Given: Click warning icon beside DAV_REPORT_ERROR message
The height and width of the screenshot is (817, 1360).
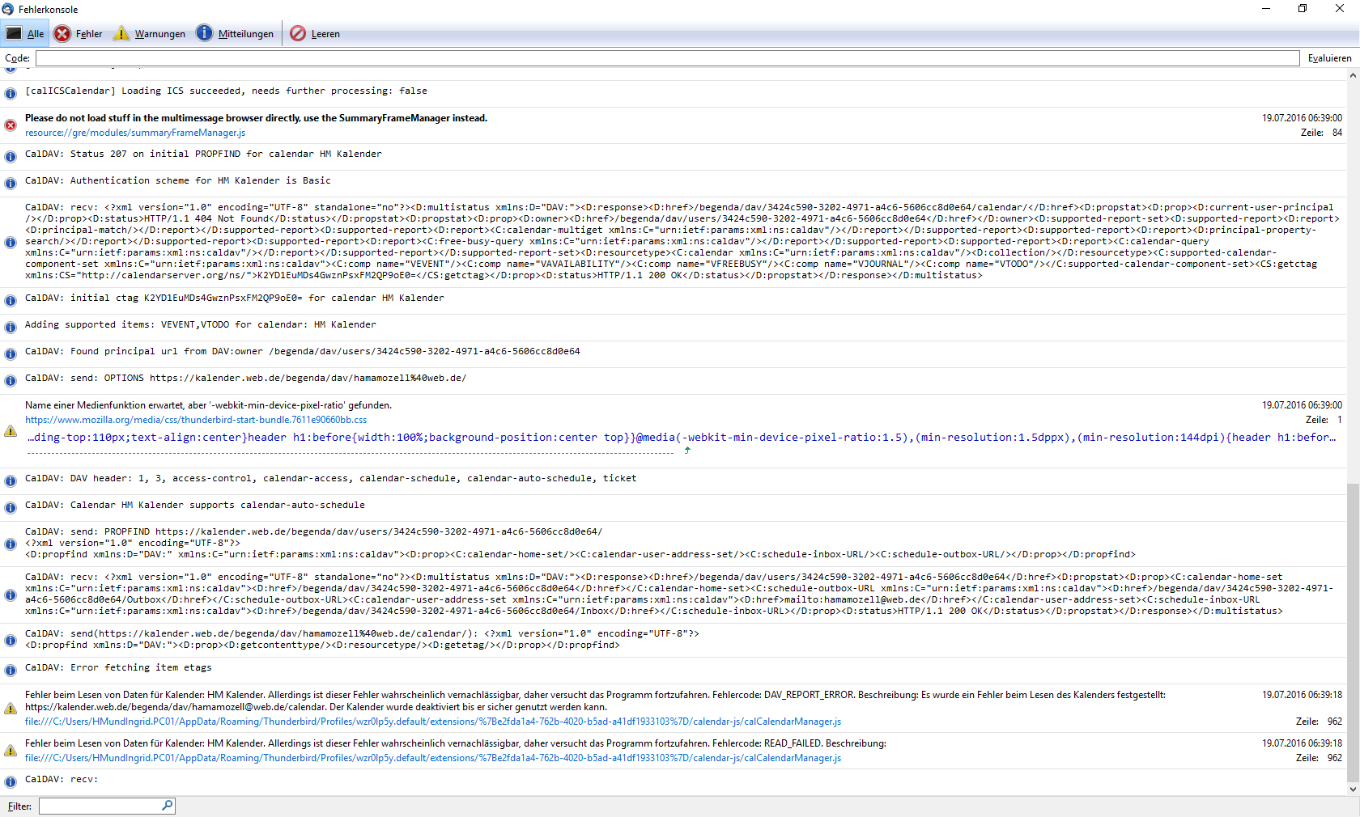Looking at the screenshot, I should coord(11,709).
